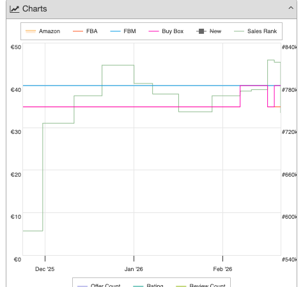Image resolution: width=303 pixels, height=287 pixels.
Task: Click the #780k rank axis label
Action: point(289,90)
